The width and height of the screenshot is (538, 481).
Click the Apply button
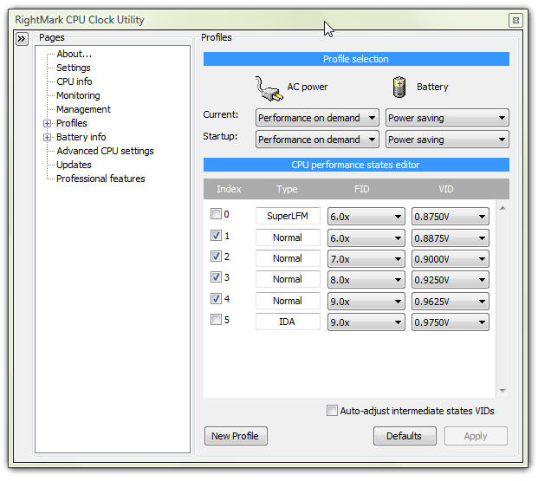(476, 436)
